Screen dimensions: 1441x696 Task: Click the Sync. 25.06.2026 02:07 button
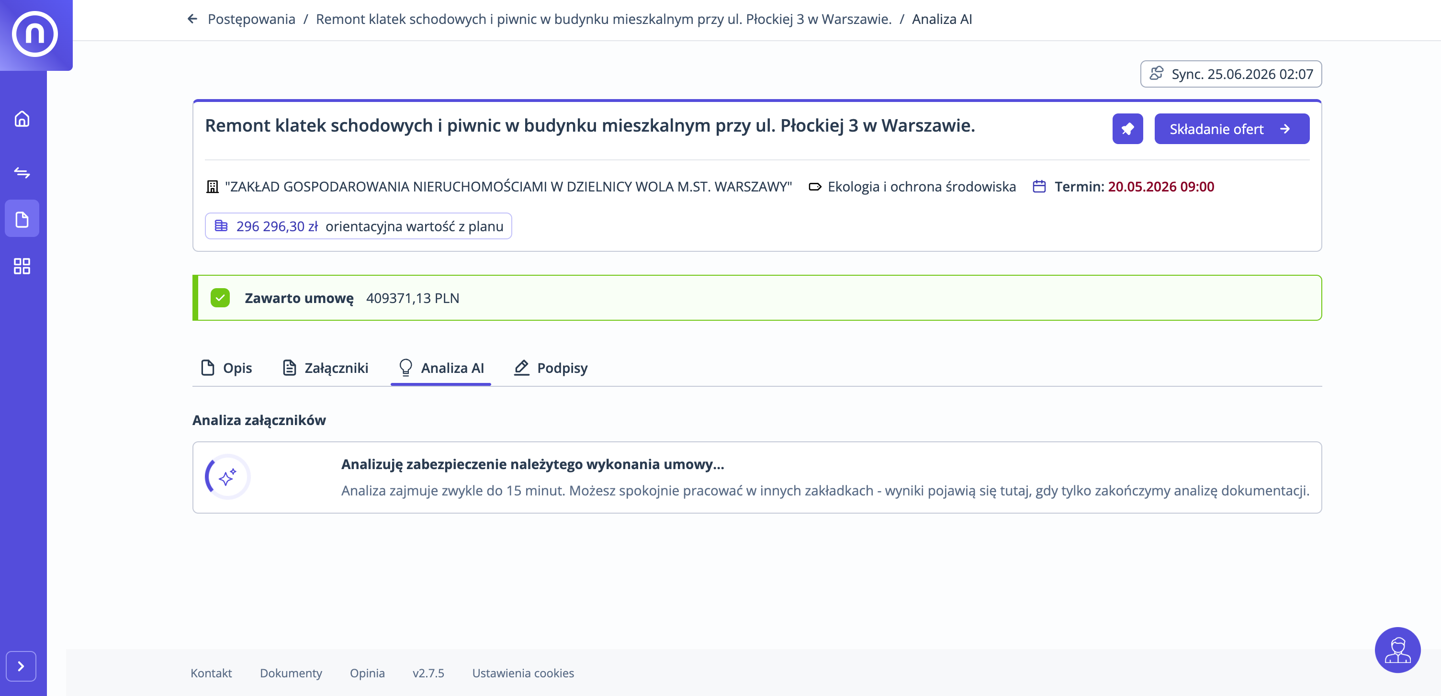(1231, 74)
